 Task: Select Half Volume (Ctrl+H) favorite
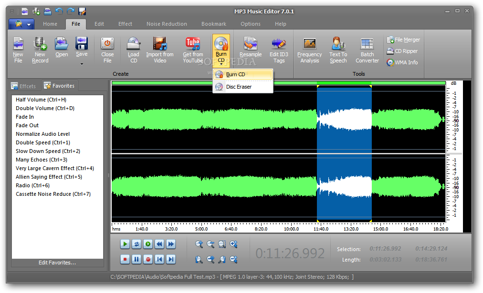pyautogui.click(x=41, y=100)
